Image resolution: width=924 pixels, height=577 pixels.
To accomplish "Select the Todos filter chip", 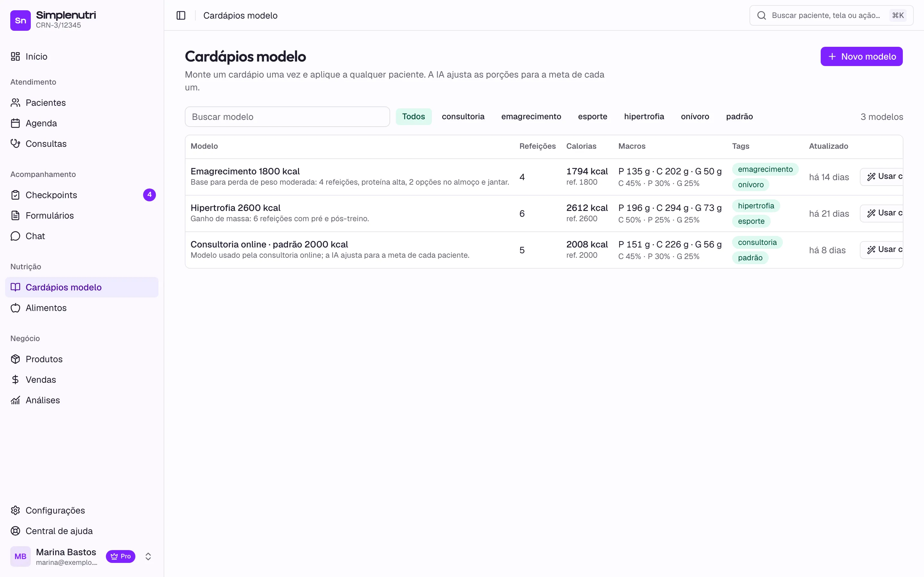I will [414, 116].
